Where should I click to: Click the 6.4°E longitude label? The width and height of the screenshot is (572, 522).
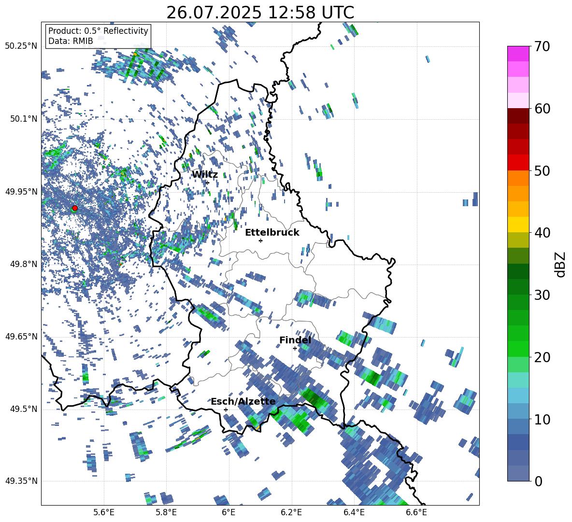354,512
